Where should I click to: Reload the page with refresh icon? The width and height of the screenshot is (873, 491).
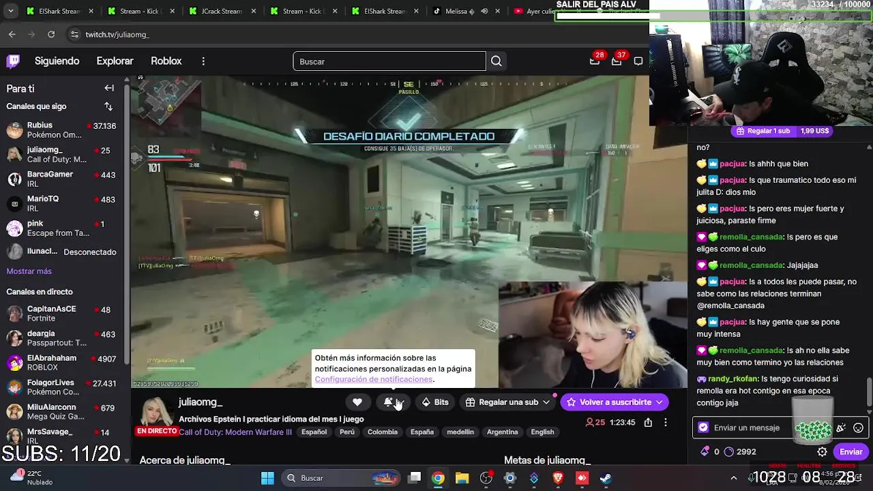click(x=51, y=34)
